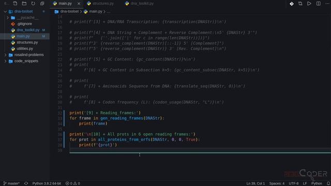Screen dimensions: 331x186
Task: Click the git-modified M badge beside main.py
Action: 43,36
